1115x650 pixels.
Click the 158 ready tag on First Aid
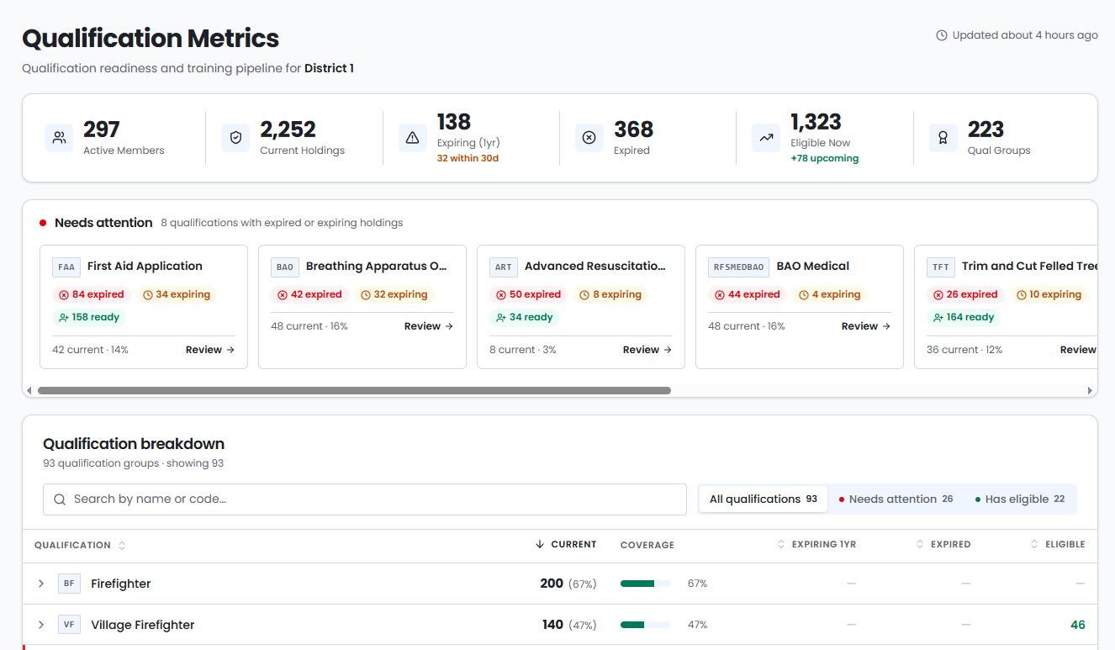pyautogui.click(x=89, y=317)
